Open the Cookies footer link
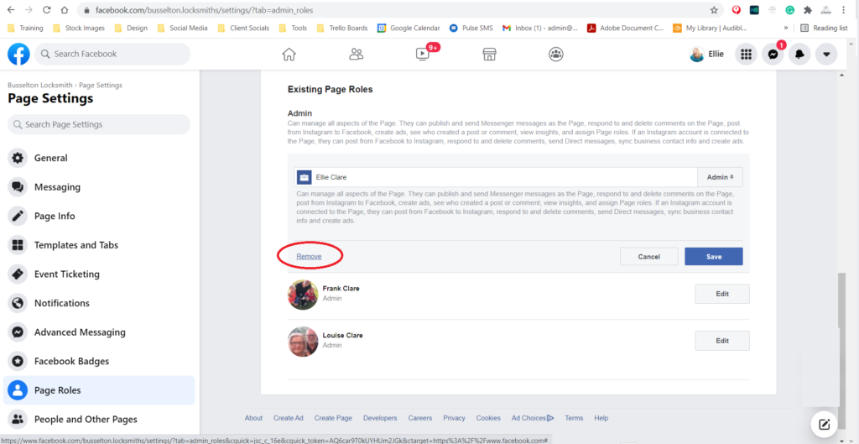859x444 pixels. (488, 418)
